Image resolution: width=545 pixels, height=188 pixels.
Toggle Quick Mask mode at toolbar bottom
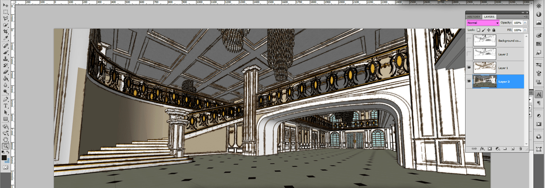(6, 167)
